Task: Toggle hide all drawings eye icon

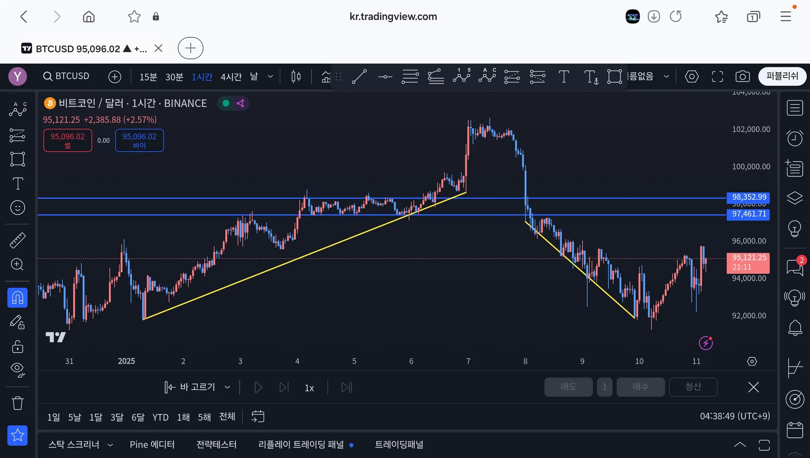Action: pos(17,369)
